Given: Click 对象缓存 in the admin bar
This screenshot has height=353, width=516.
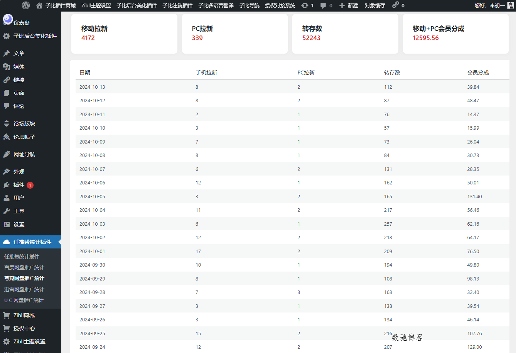Looking at the screenshot, I should (375, 5).
